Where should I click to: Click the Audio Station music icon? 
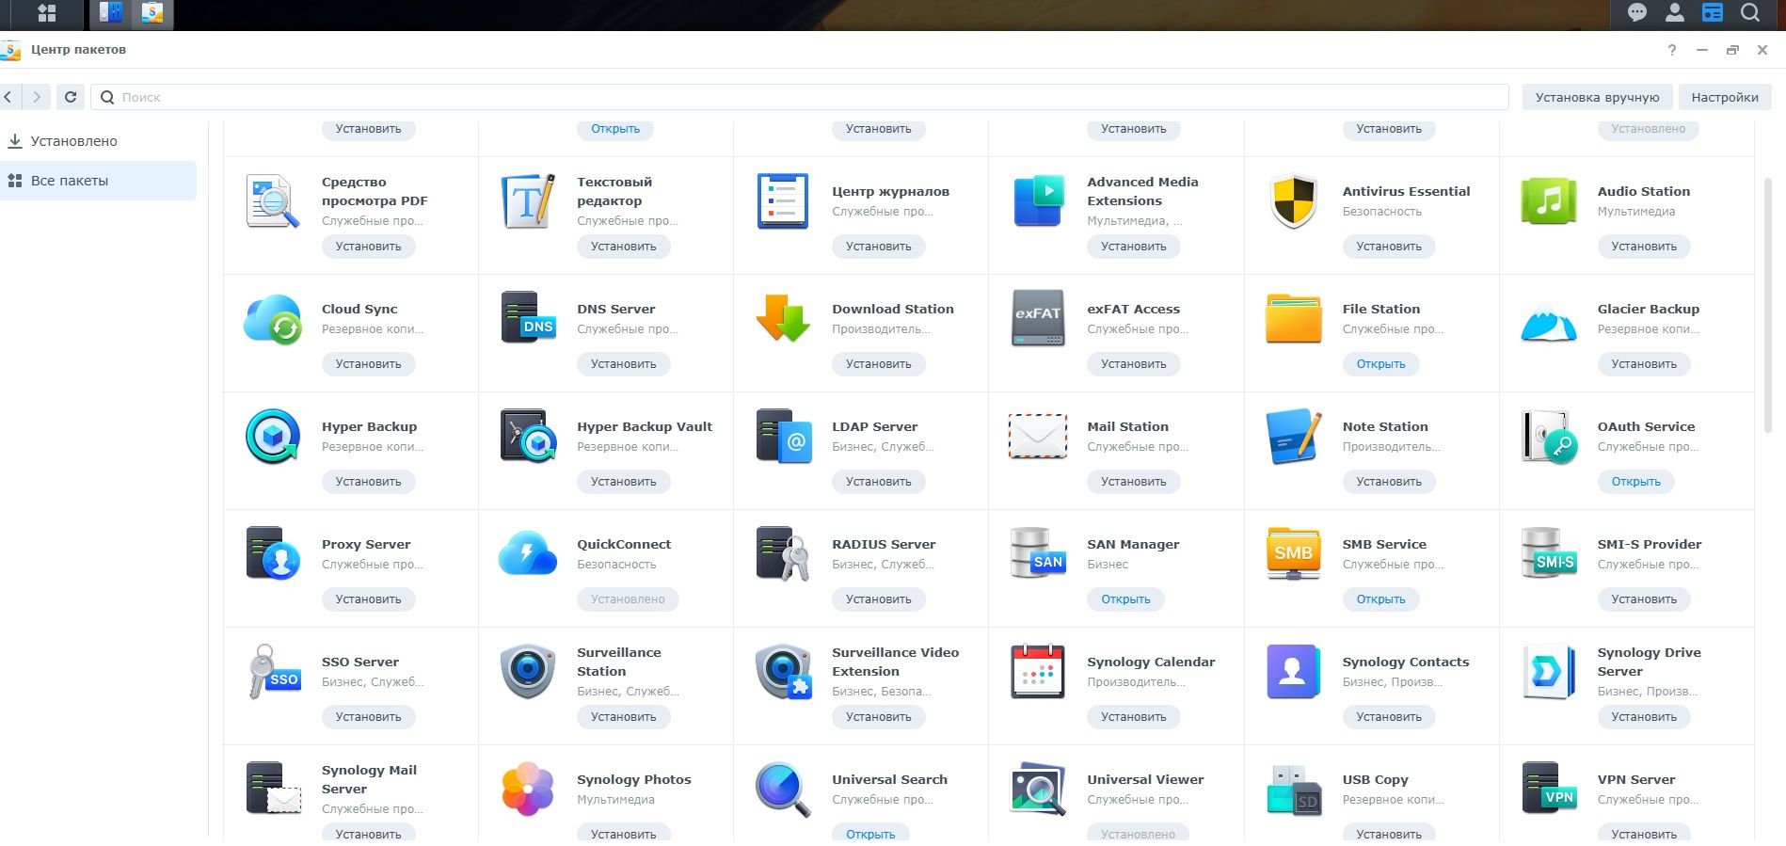tap(1548, 201)
